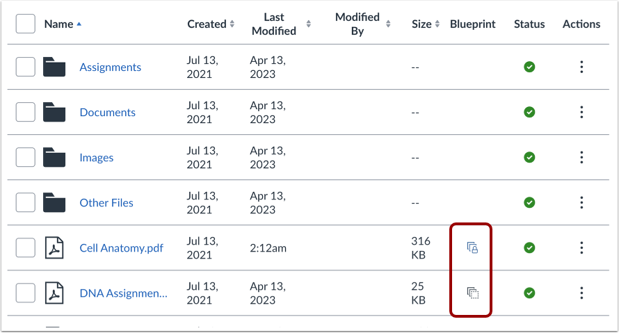Click locked blueprint icon for Cell Anatomy.pdf
The image size is (619, 333).
[x=472, y=247]
